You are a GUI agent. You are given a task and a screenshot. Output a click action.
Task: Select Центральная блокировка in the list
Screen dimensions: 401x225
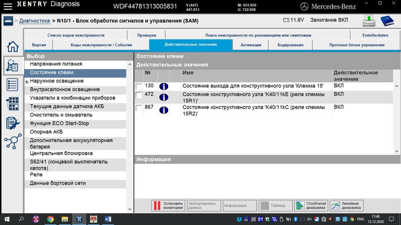click(61, 153)
